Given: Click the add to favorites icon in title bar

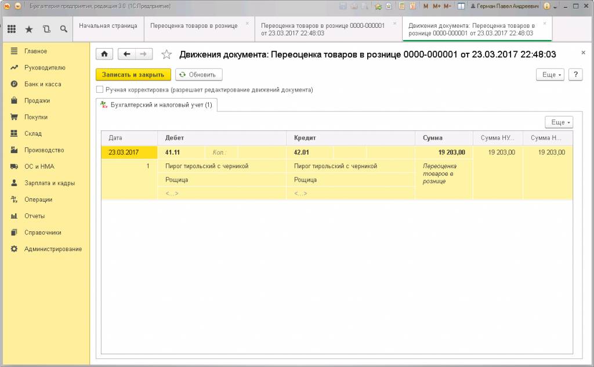Looking at the screenshot, I should pyautogui.click(x=378, y=6).
